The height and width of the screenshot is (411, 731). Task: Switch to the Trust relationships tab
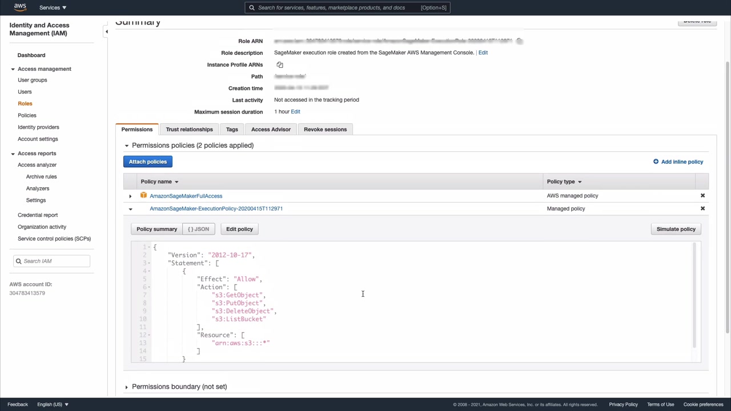click(189, 130)
